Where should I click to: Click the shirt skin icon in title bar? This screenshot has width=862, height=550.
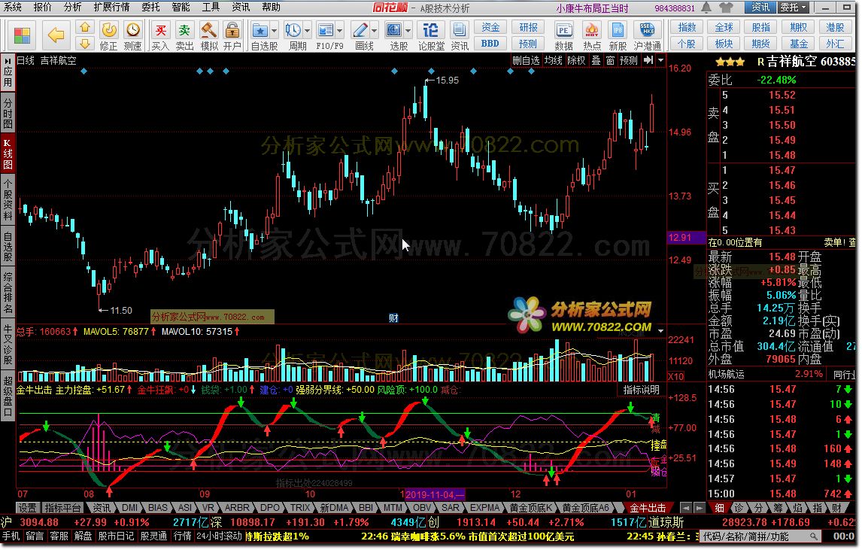(x=726, y=8)
